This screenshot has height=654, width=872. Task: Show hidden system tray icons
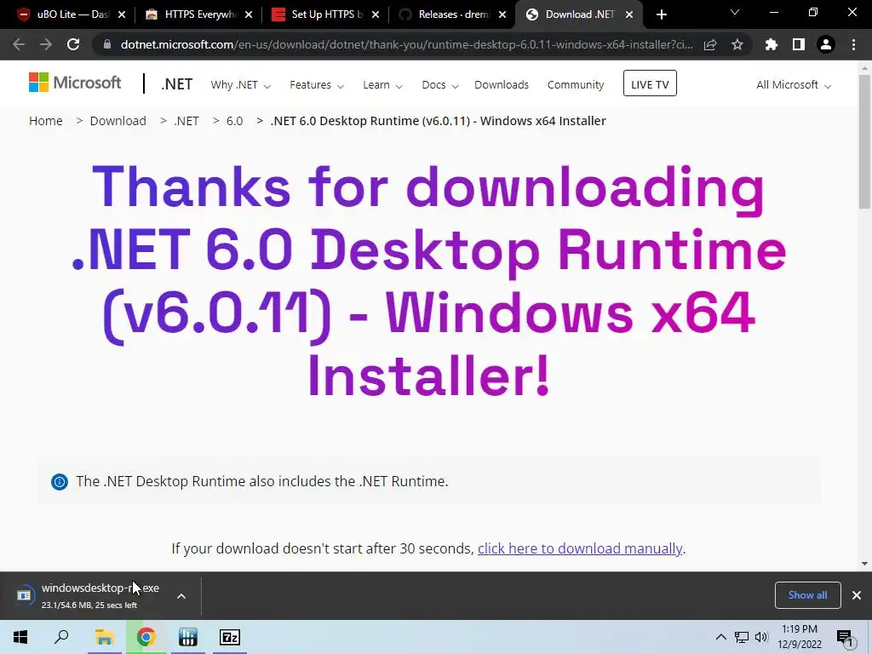(x=720, y=637)
